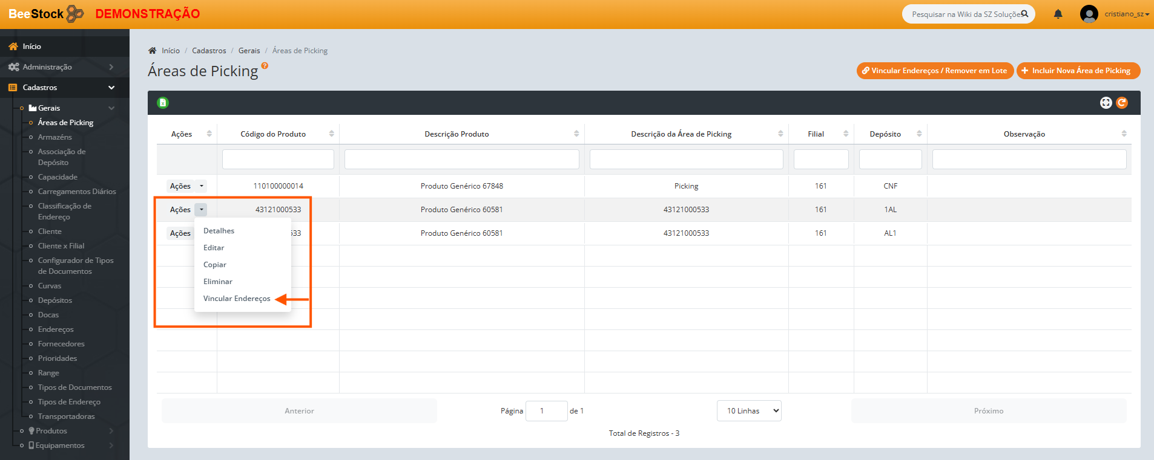Toggle sort on Filial column
The image size is (1154, 460).
tap(846, 134)
